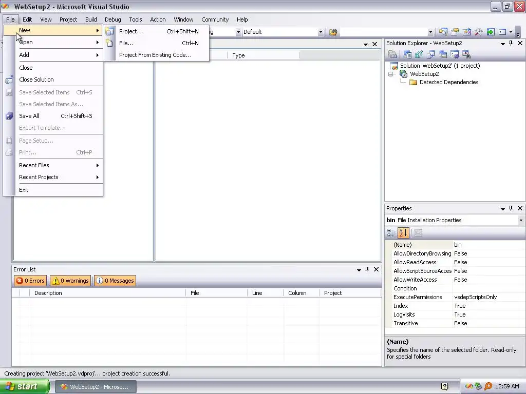Toggle the 0 Warnings filter
Screen dimensions: 526x394
70,281
